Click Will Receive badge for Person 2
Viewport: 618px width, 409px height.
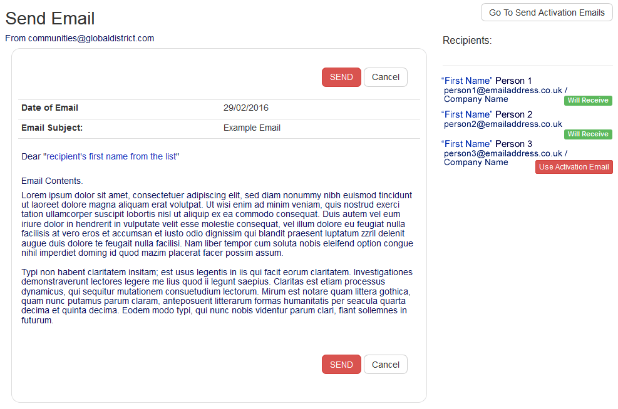(588, 134)
